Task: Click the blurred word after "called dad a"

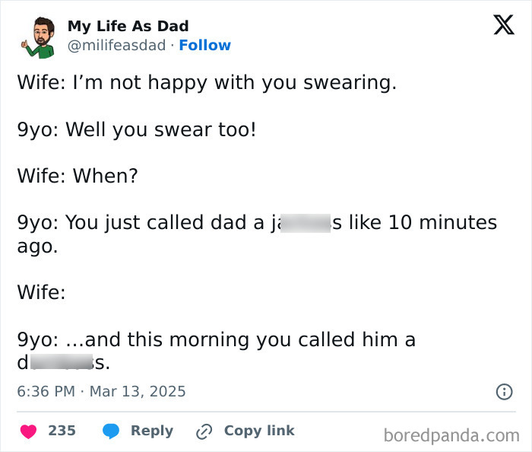Action: pyautogui.click(x=303, y=223)
